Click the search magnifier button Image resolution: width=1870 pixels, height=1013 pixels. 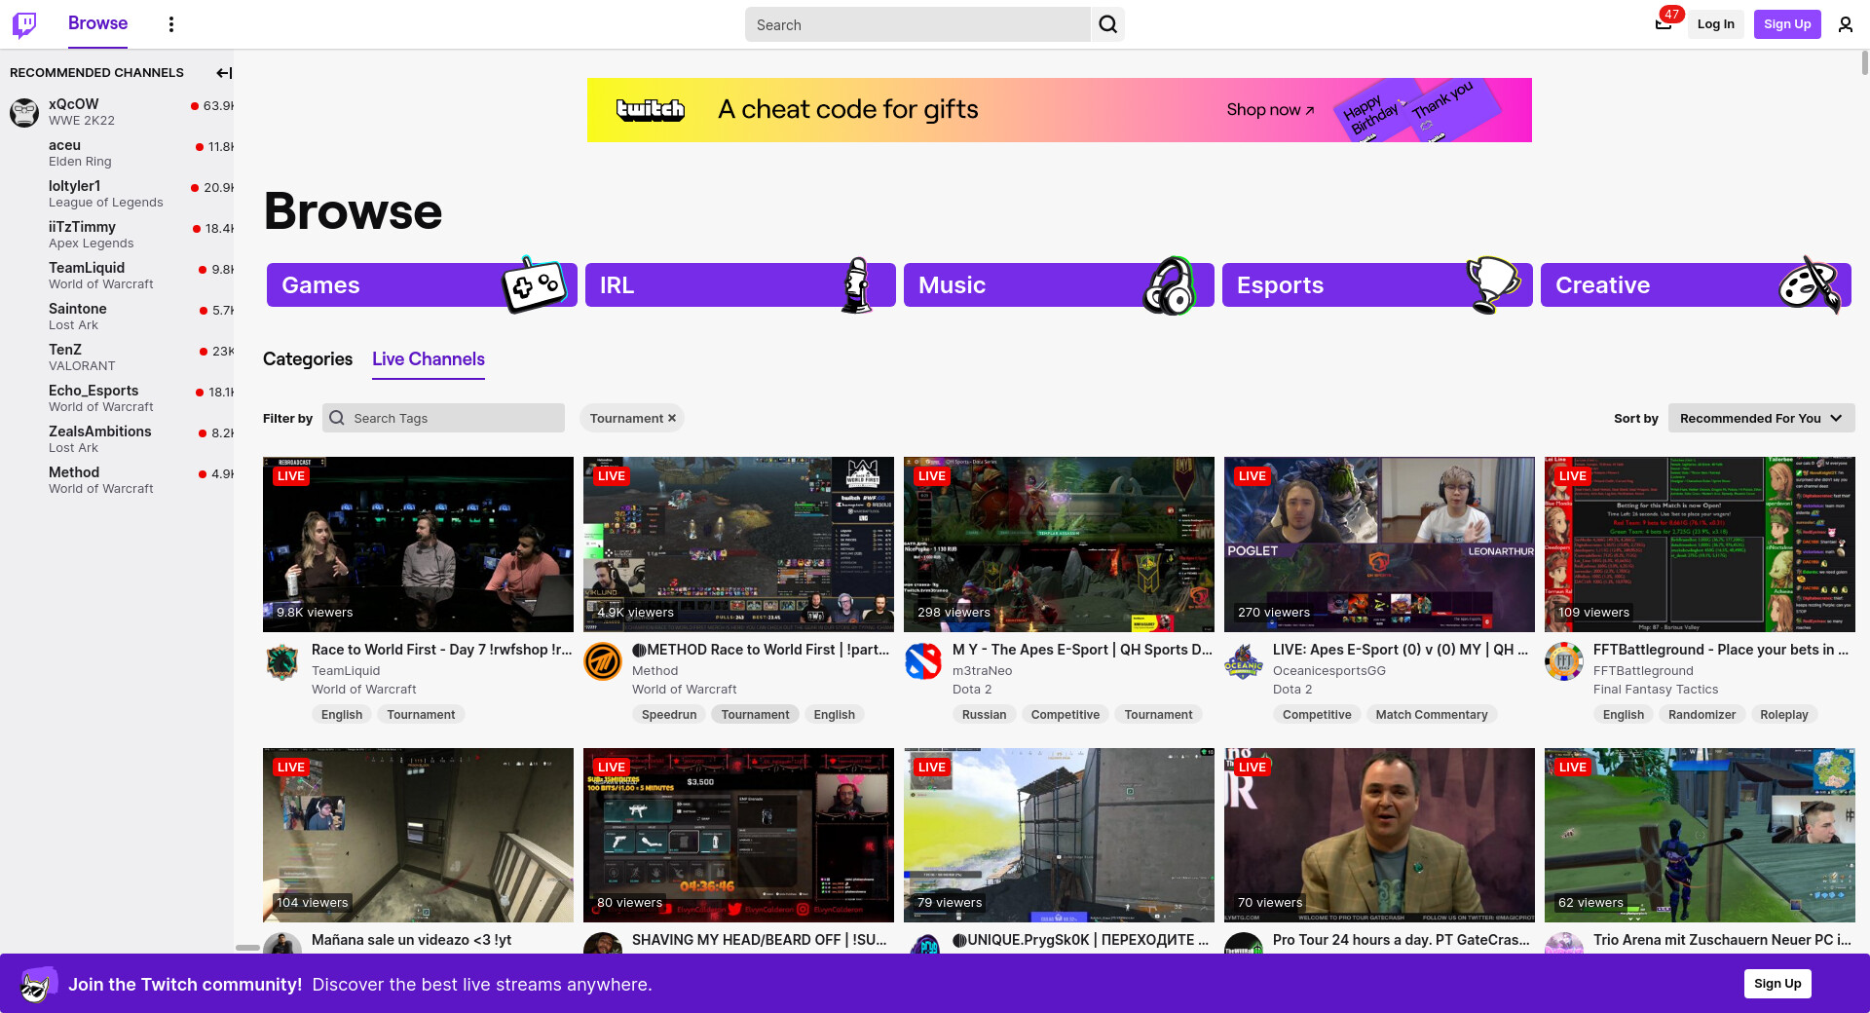[x=1107, y=24]
